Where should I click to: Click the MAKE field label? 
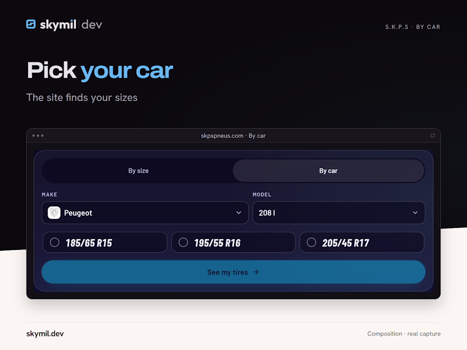pos(49,195)
